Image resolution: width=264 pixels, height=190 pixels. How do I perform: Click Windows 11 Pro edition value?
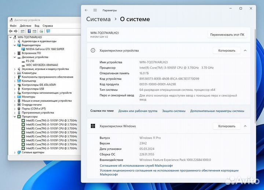click(150, 138)
